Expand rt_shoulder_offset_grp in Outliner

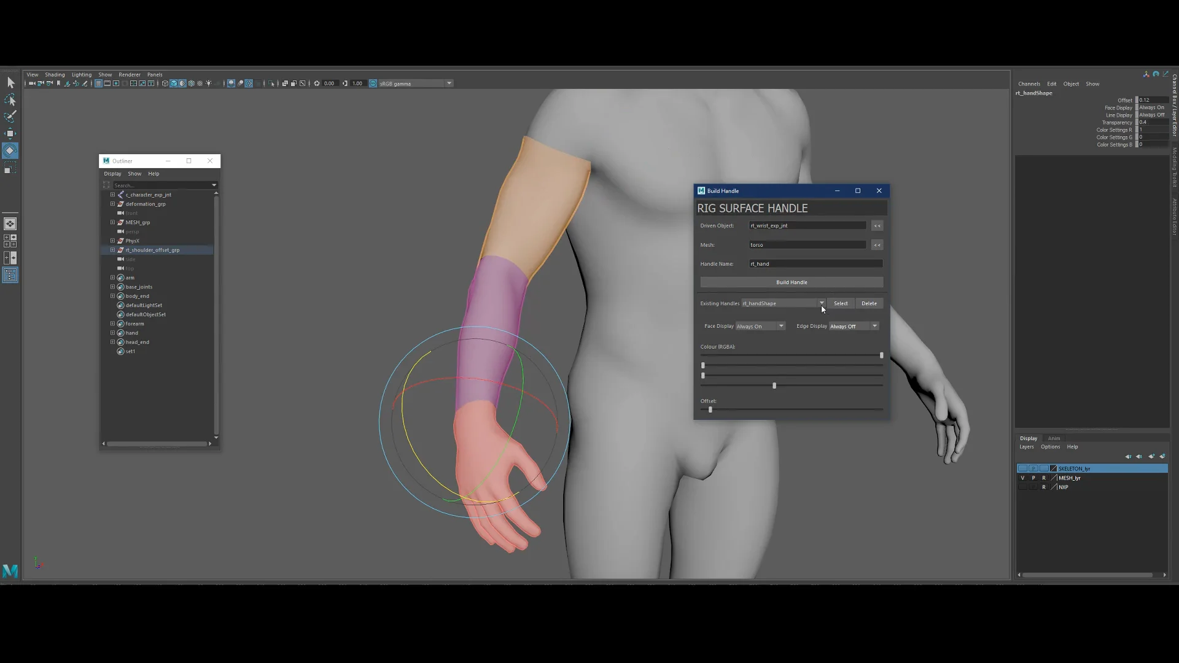point(112,250)
